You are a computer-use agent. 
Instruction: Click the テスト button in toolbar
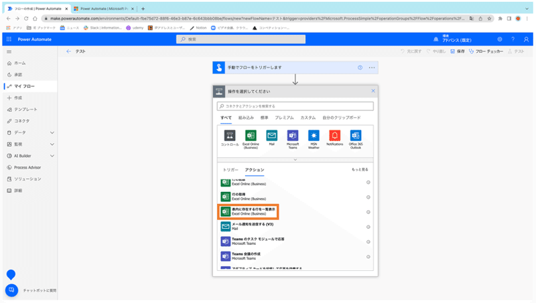(516, 52)
